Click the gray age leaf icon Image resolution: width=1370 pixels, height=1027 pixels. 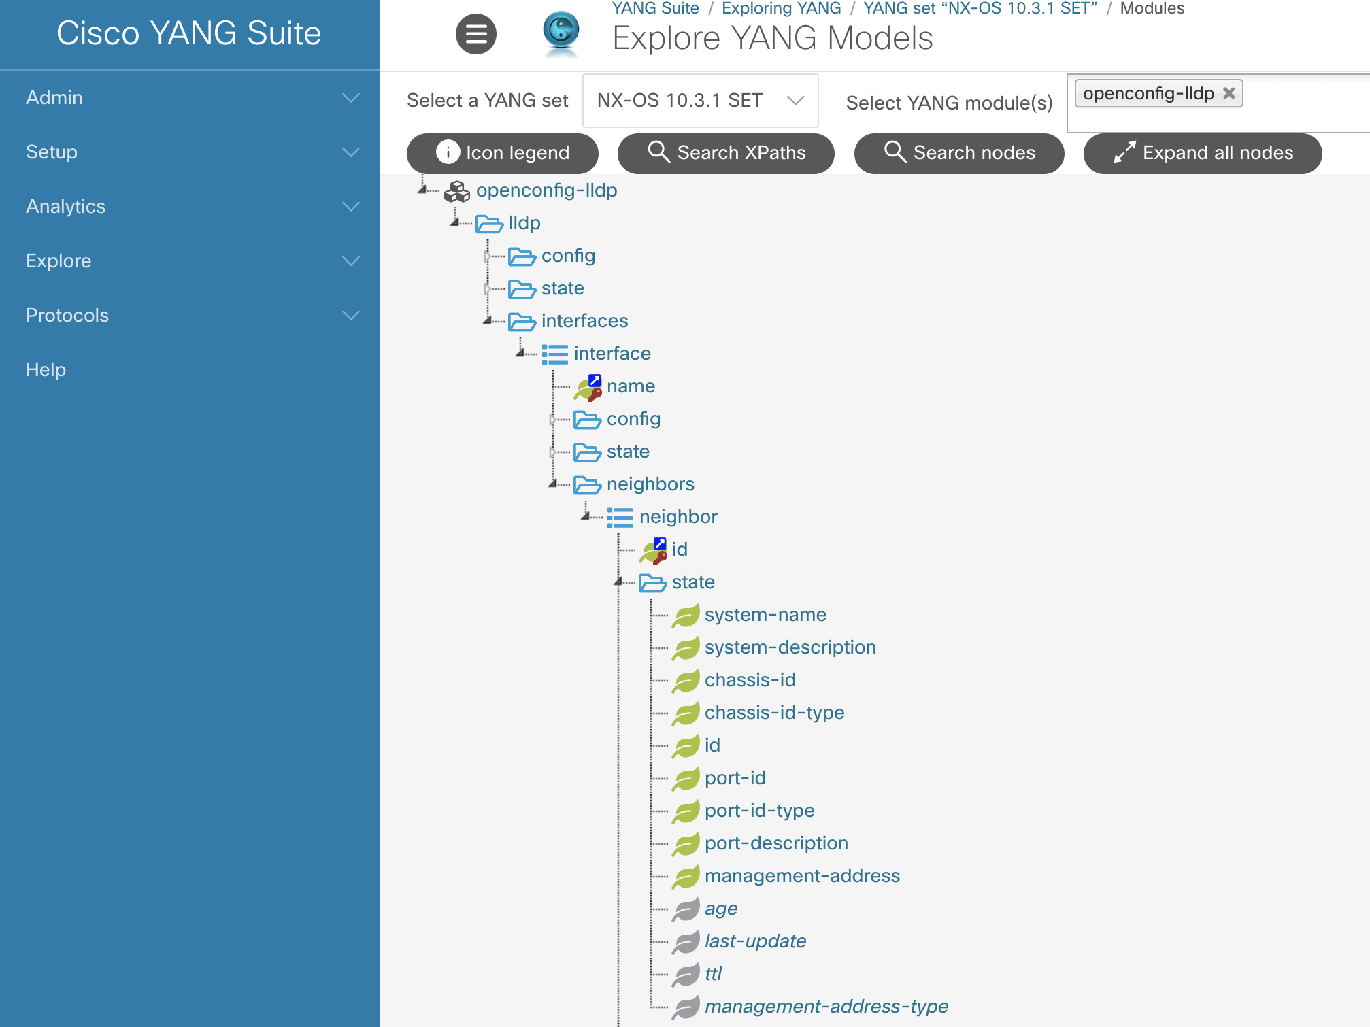tap(686, 909)
